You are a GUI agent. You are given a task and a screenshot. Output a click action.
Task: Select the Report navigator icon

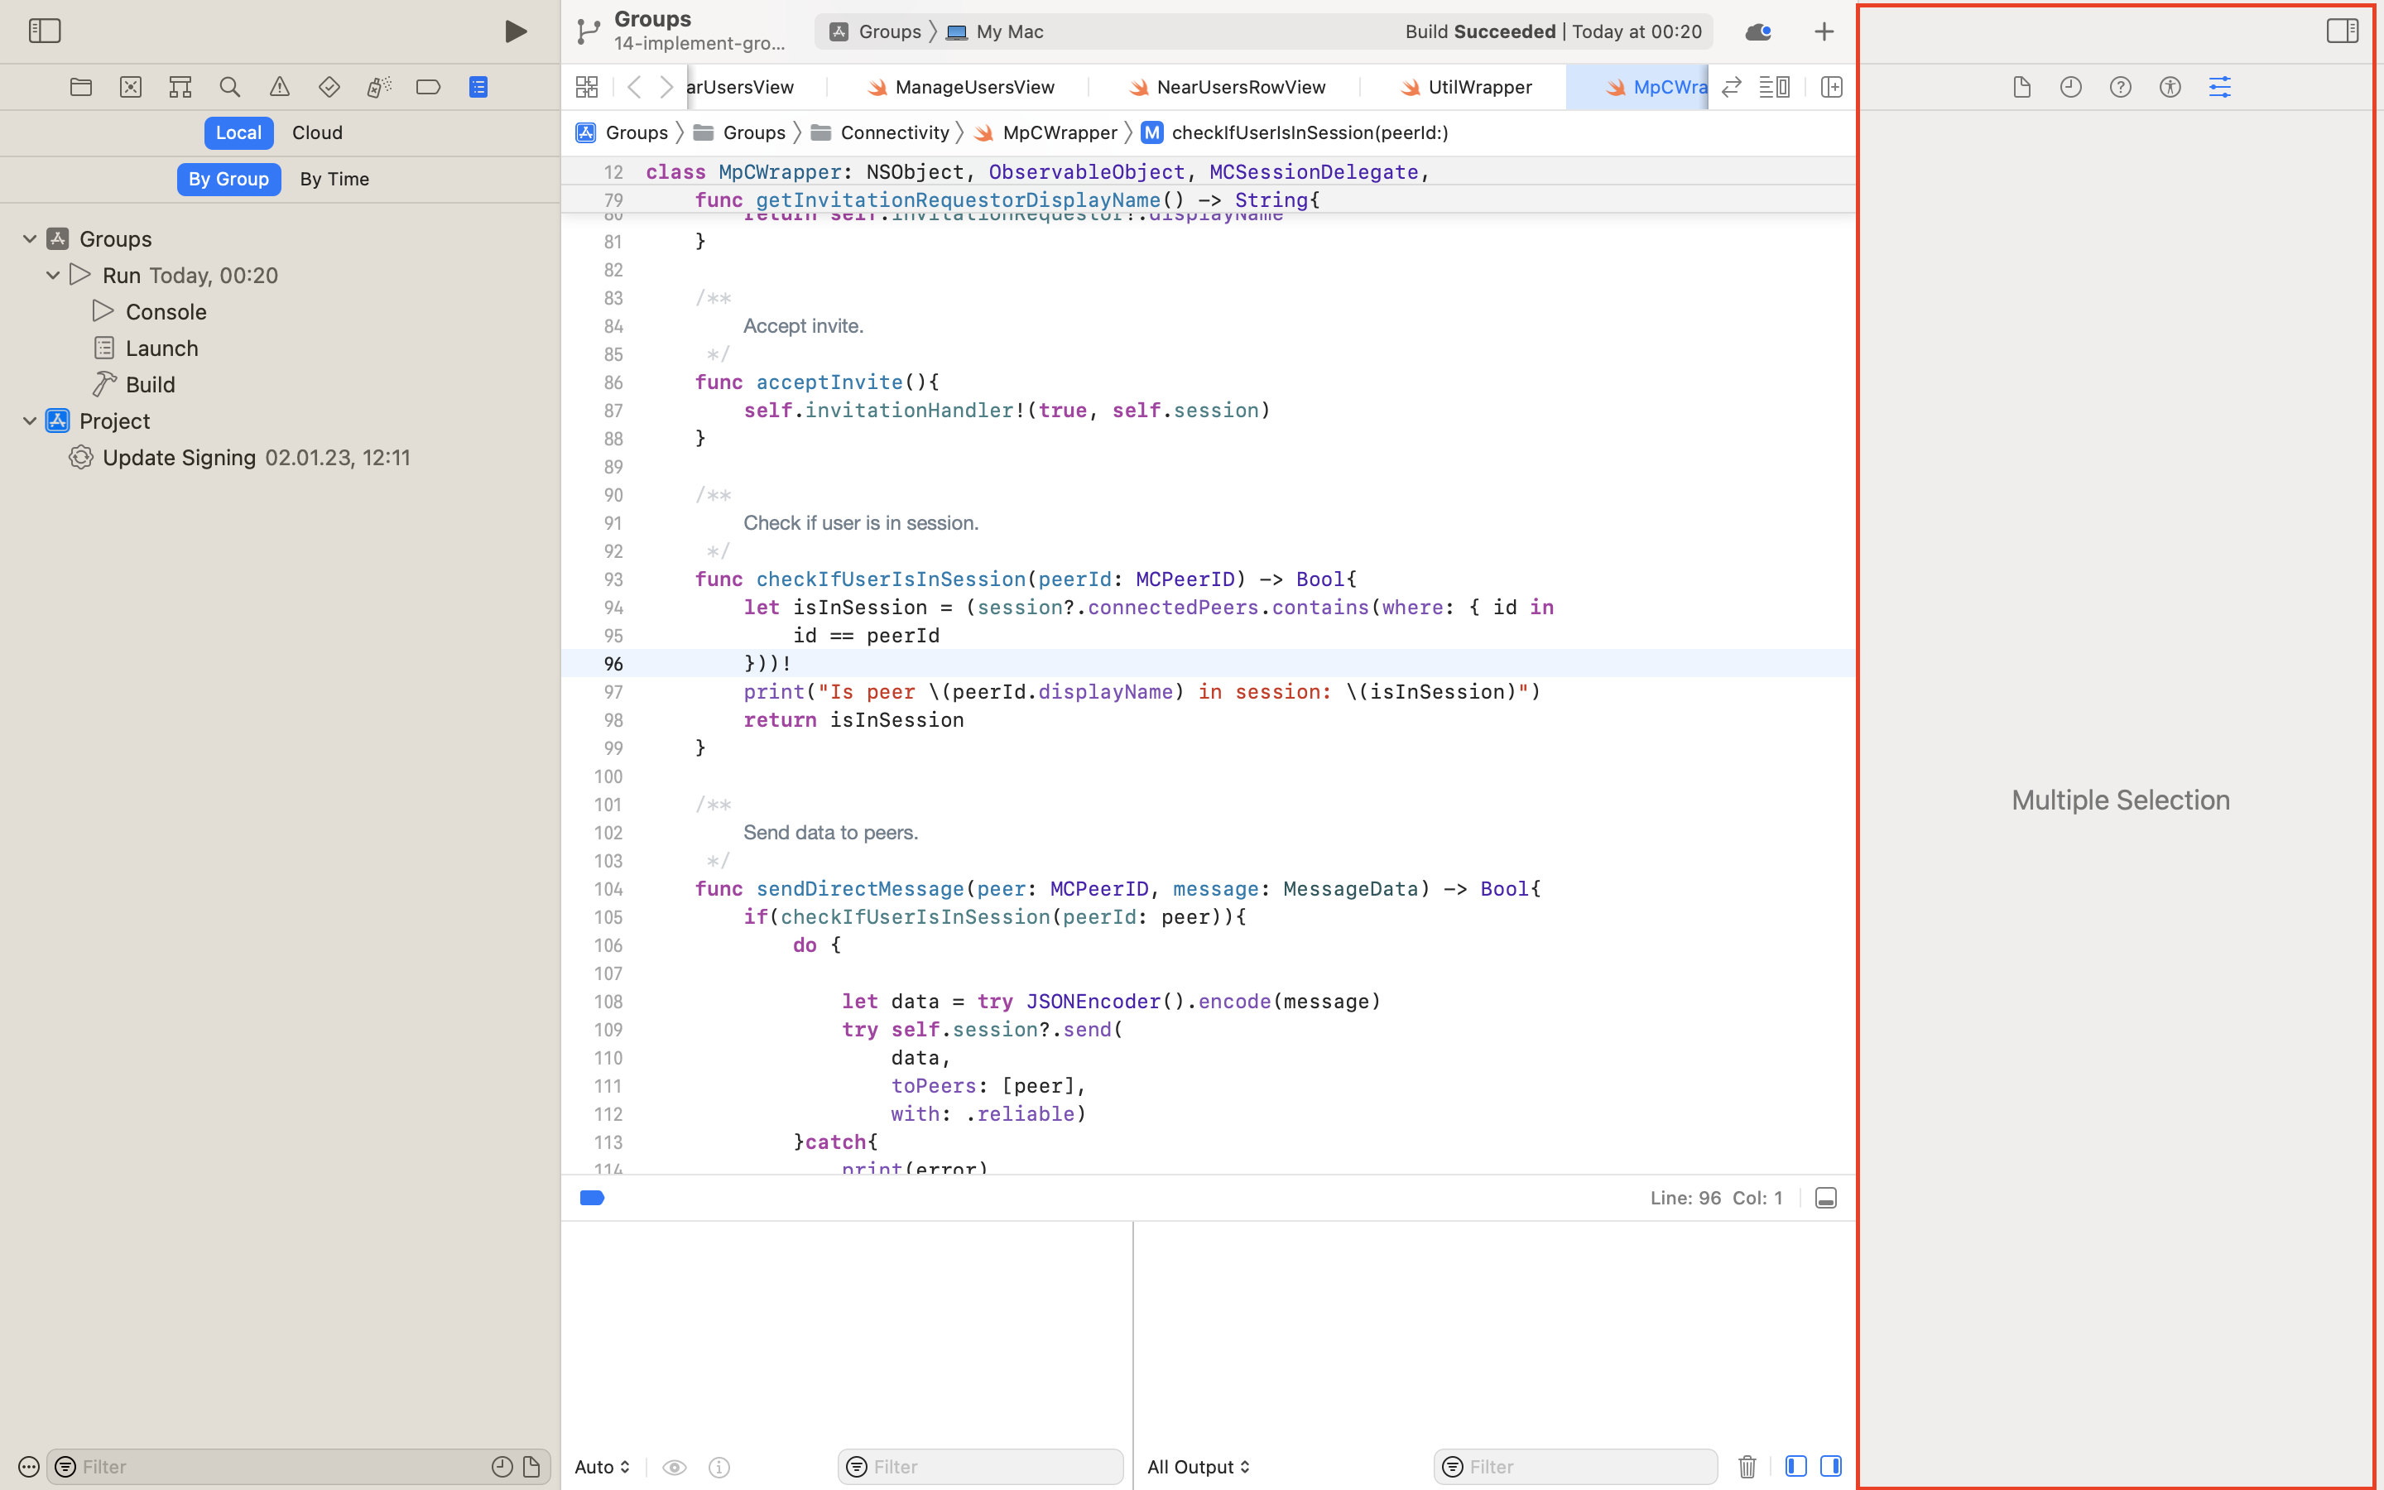(x=478, y=87)
